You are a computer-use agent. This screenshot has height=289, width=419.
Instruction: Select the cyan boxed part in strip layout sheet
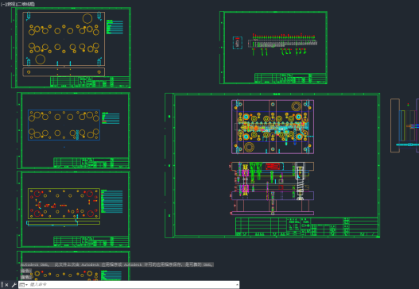pos(237,43)
